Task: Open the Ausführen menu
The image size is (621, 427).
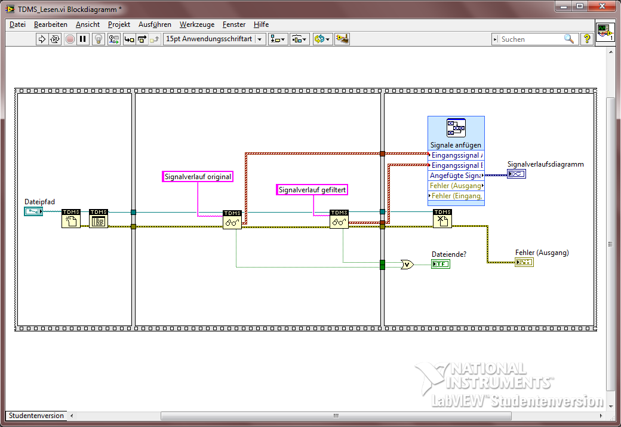Action: point(155,24)
